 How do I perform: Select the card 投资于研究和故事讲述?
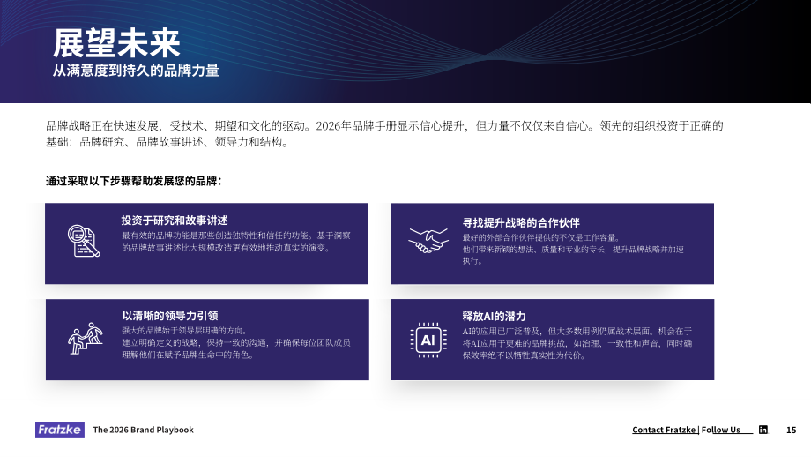[207, 243]
